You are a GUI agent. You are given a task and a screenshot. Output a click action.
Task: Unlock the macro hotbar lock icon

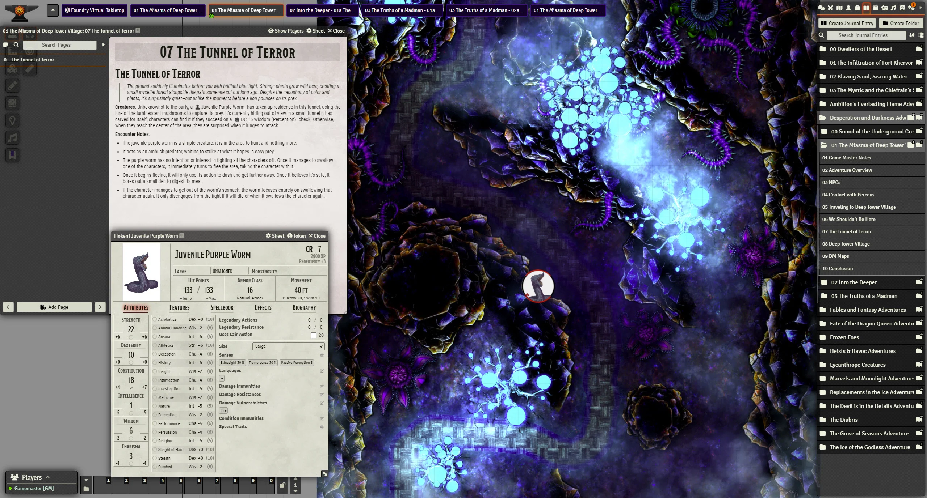coord(282,485)
